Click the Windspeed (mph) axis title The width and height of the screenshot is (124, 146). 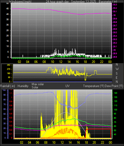20,2
